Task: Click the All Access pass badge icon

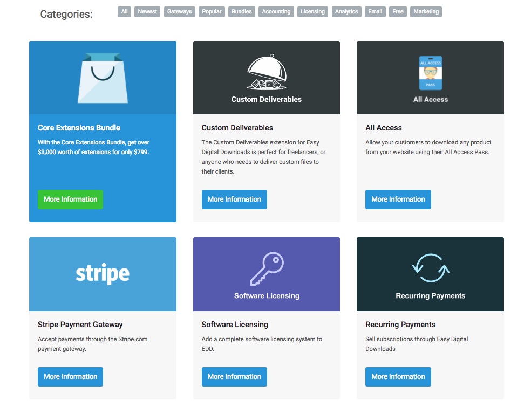Action: click(431, 73)
